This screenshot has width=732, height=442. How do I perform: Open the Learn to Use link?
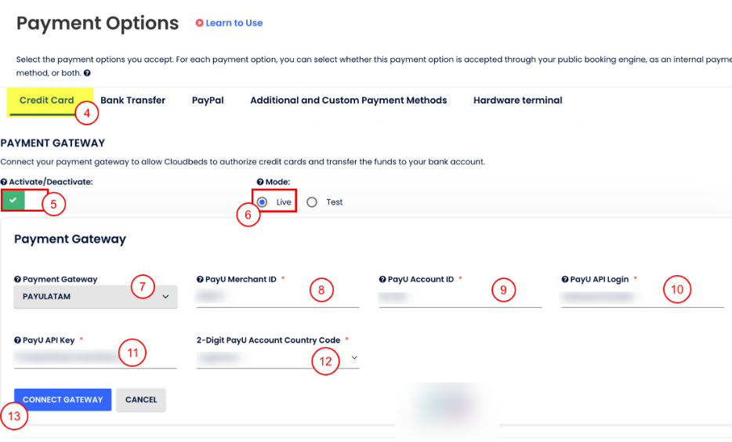[234, 24]
